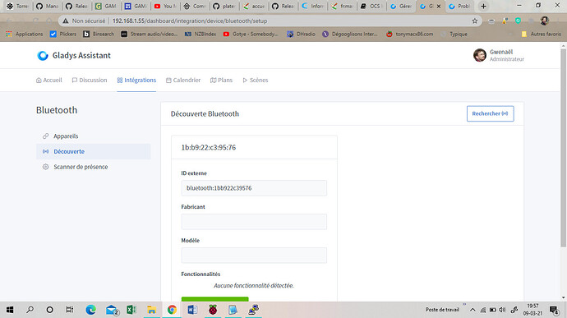Open the tonymacx86.com bookmark
Image resolution: width=567 pixels, height=318 pixels.
[x=409, y=34]
